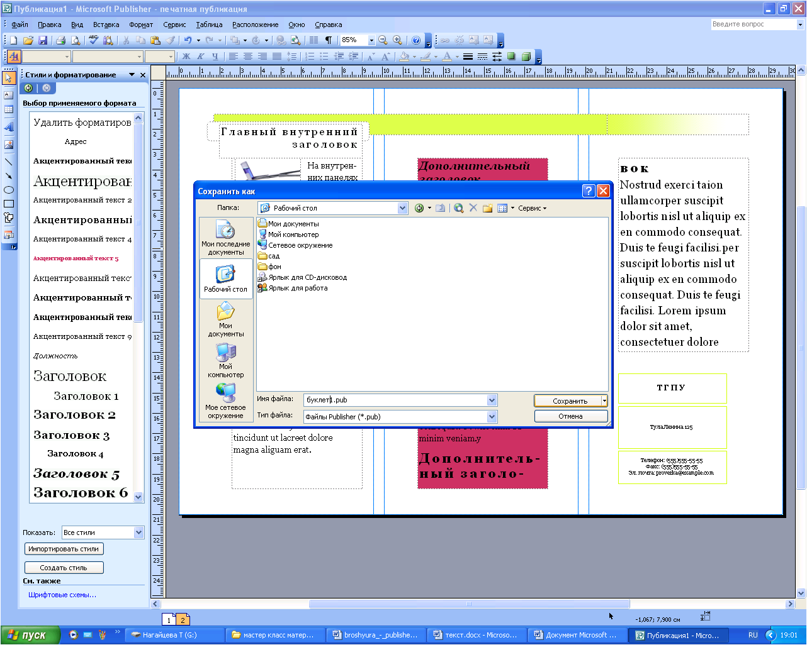
Task: Open the Расположение menu
Action: 255,25
